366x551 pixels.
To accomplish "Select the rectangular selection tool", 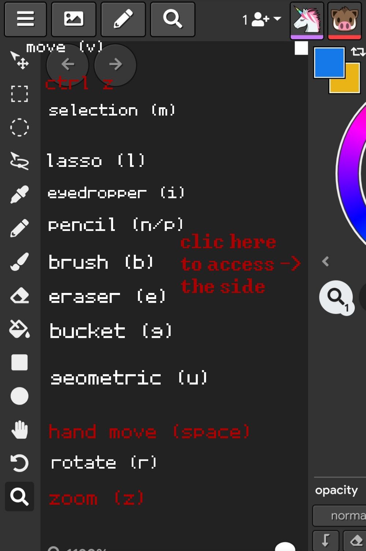I will (19, 94).
